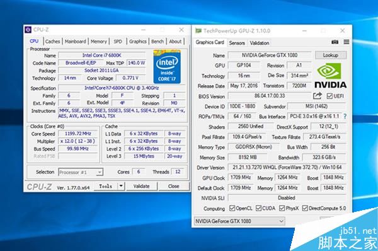Toggle the CUDA checkbox
The image size is (378, 251).
[x=258, y=208]
